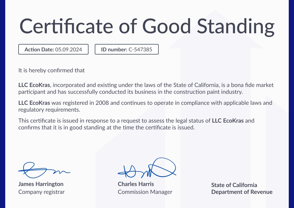Click the ID number box
The width and height of the screenshot is (294, 208).
coord(126,49)
